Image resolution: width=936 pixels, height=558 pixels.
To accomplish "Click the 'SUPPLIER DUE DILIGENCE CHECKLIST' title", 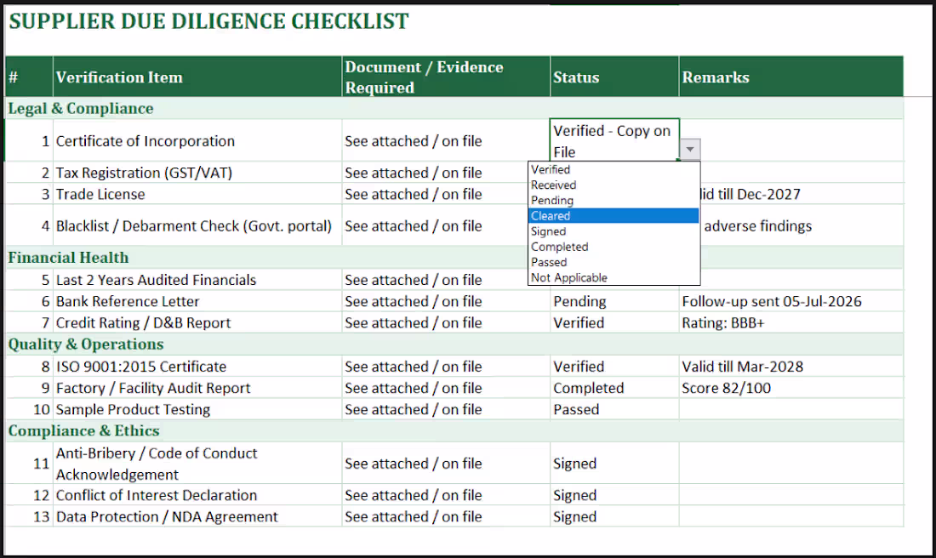I will [x=208, y=21].
